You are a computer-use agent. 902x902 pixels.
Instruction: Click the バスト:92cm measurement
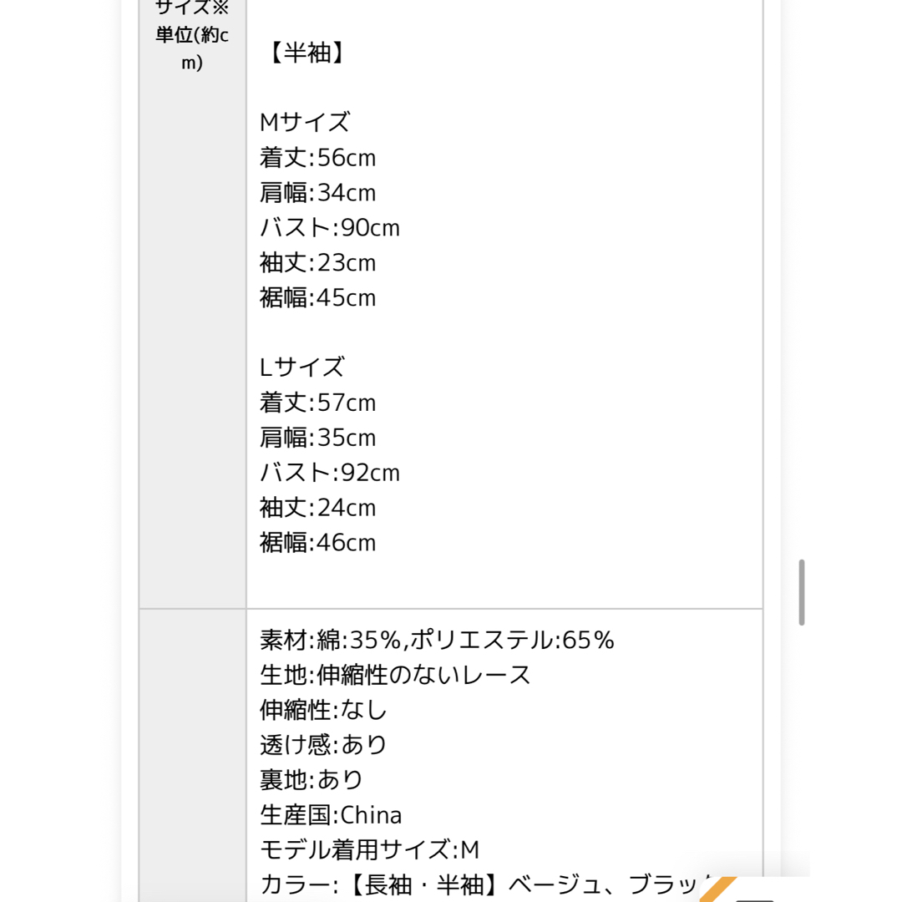[330, 473]
